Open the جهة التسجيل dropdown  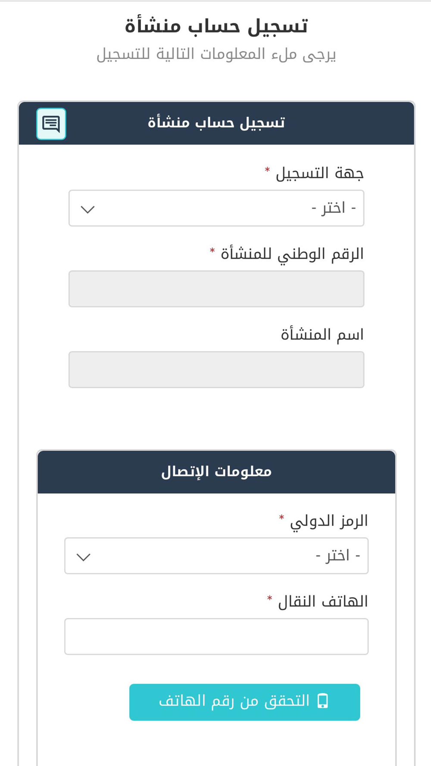point(216,208)
